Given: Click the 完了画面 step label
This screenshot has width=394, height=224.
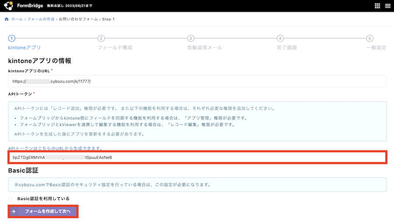Looking at the screenshot, I should (287, 47).
